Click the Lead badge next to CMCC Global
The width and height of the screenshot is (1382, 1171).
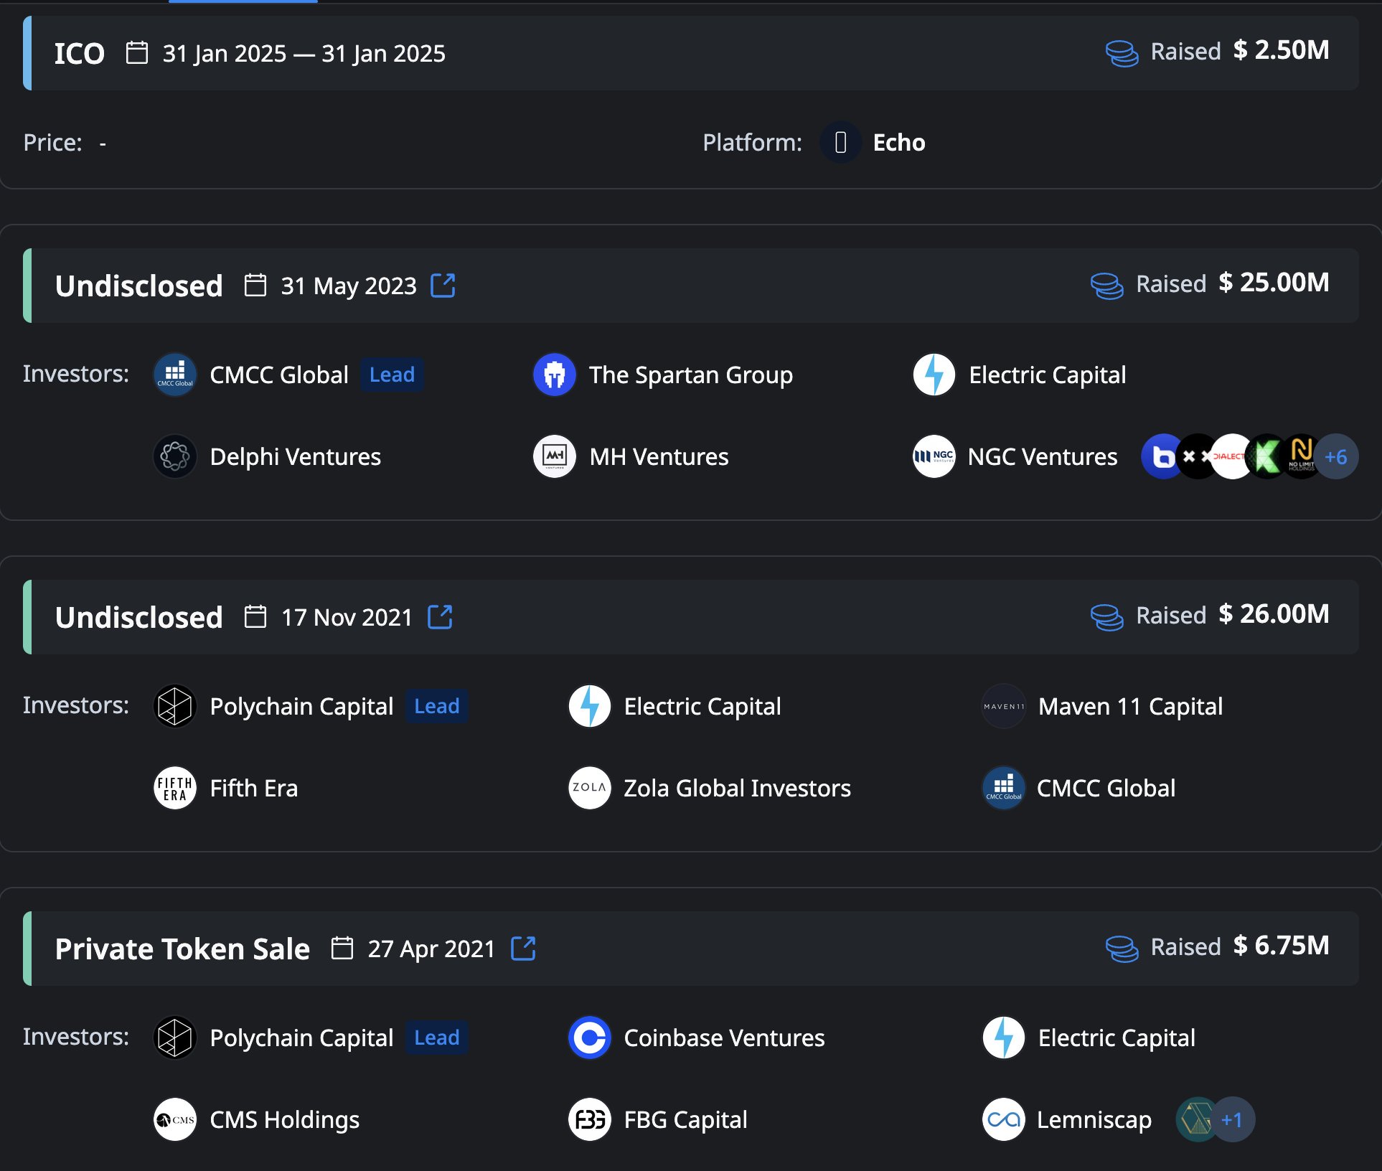coord(392,375)
